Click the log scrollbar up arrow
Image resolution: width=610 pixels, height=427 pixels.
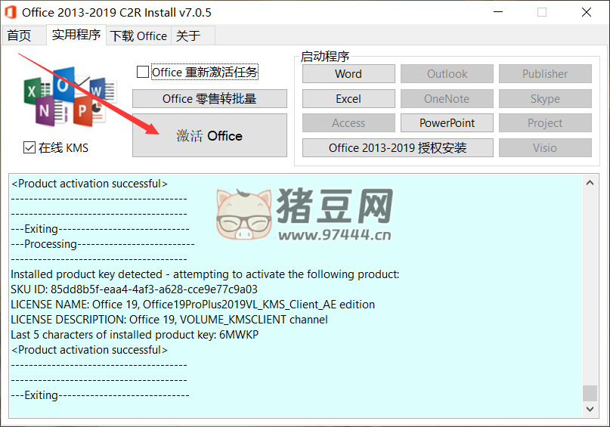(590, 183)
